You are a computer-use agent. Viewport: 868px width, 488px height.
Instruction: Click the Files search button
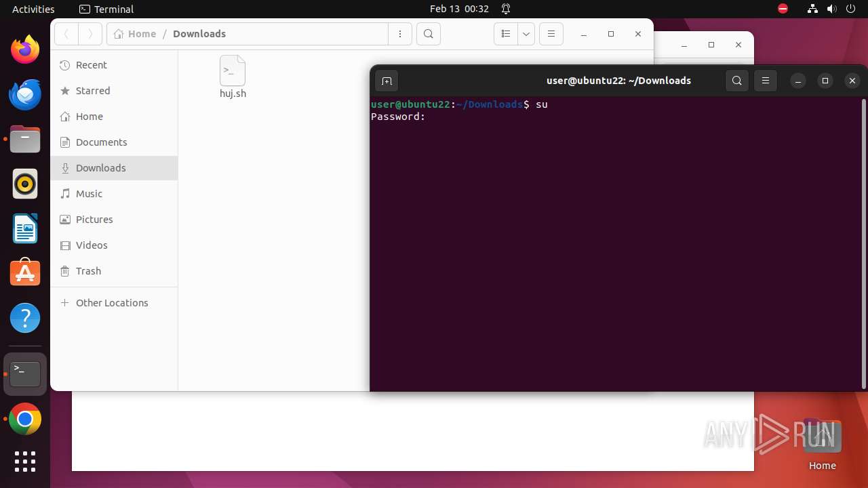429,34
